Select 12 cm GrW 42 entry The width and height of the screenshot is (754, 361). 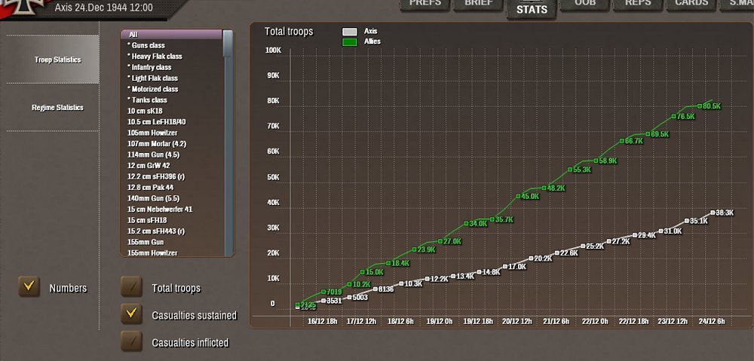(171, 165)
